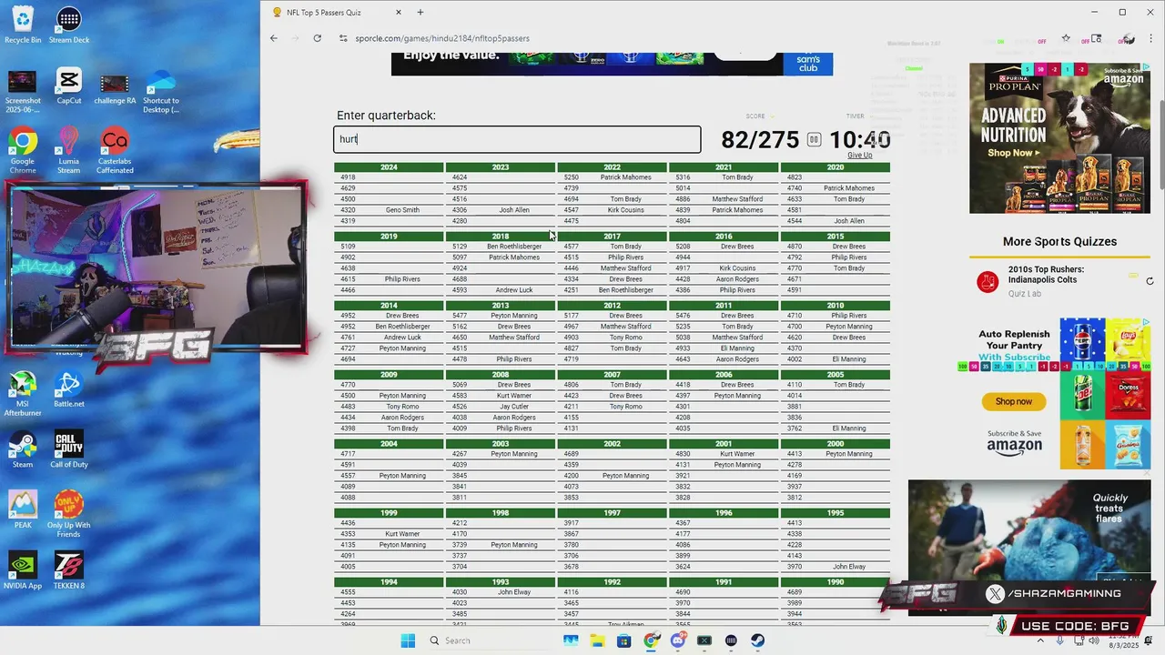The image size is (1165, 655).
Task: Open the PEAK game icon
Action: pyautogui.click(x=23, y=509)
